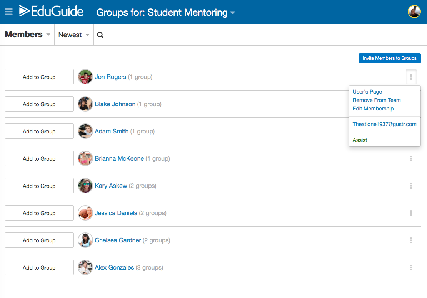
Task: Click the "(3 groups)" text beside Alex Gonzales
Action: (150, 268)
